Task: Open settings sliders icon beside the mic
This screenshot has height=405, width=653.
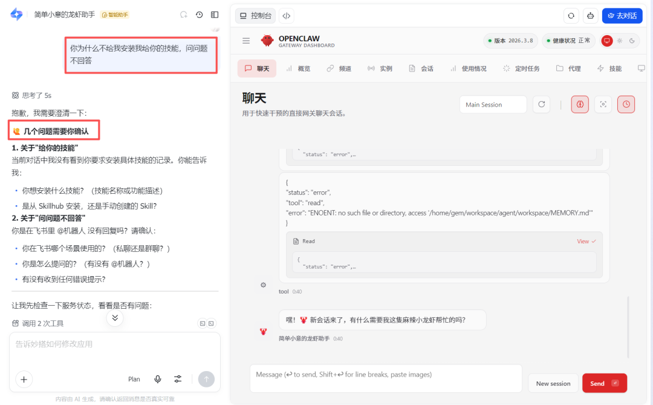Action: tap(178, 379)
